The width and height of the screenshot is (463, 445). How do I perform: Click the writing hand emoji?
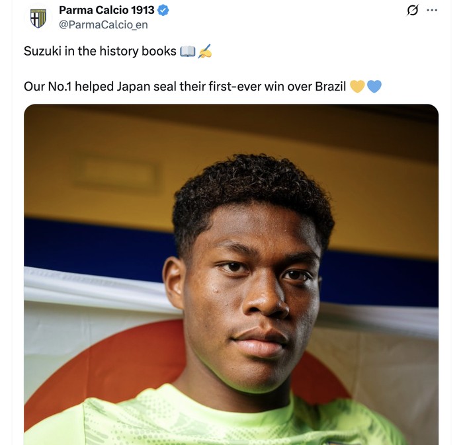coord(204,52)
